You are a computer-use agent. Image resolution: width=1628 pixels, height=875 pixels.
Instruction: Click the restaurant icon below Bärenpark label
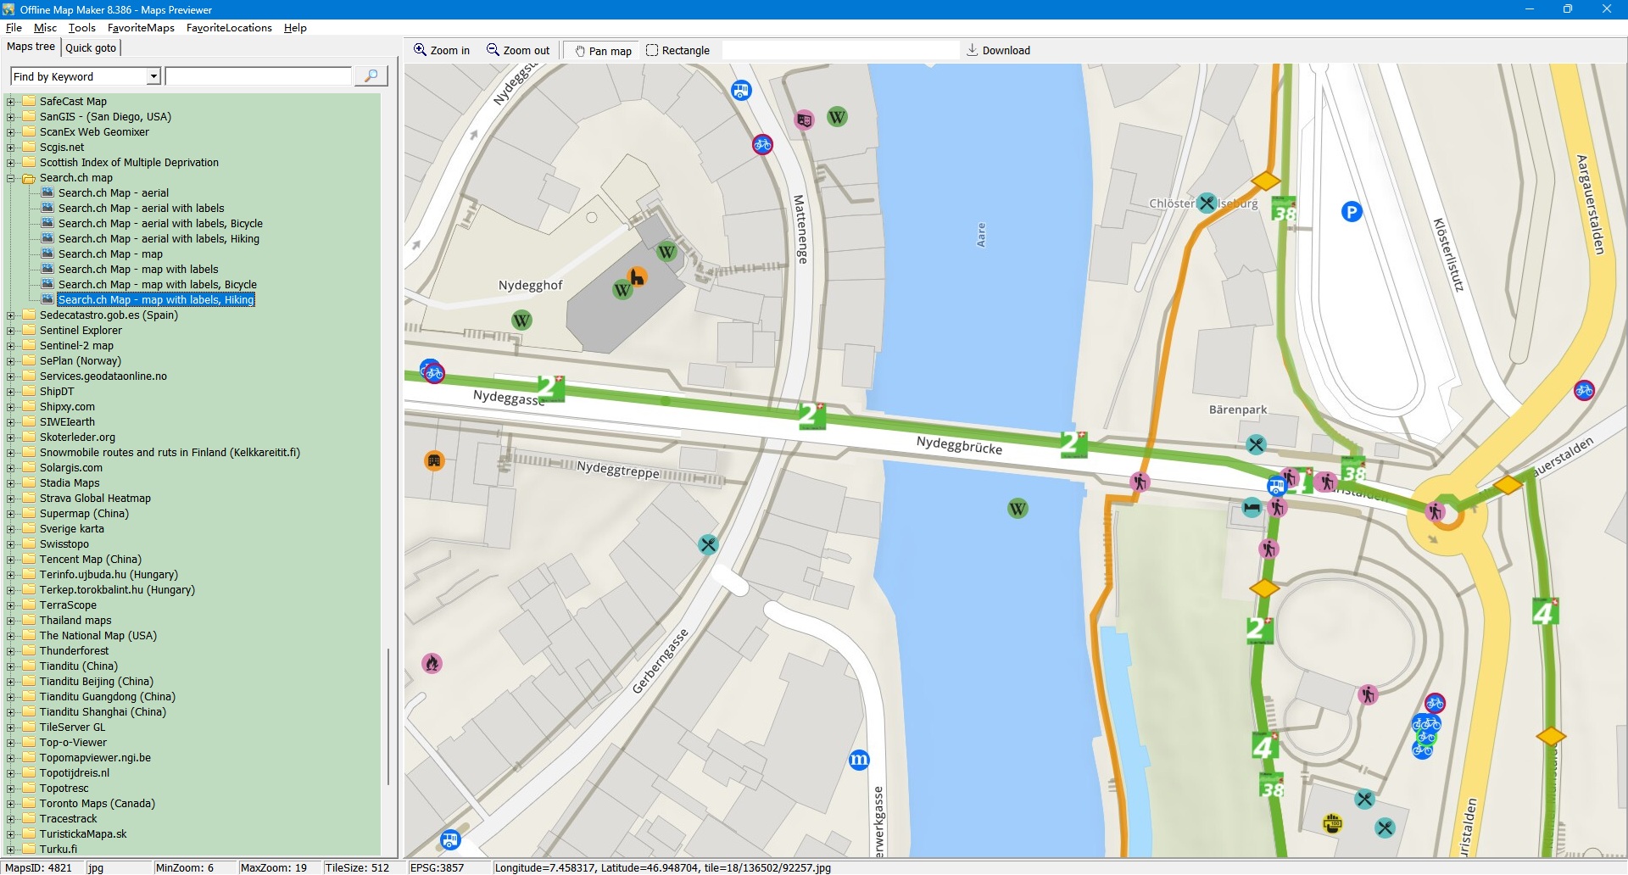point(1256,444)
